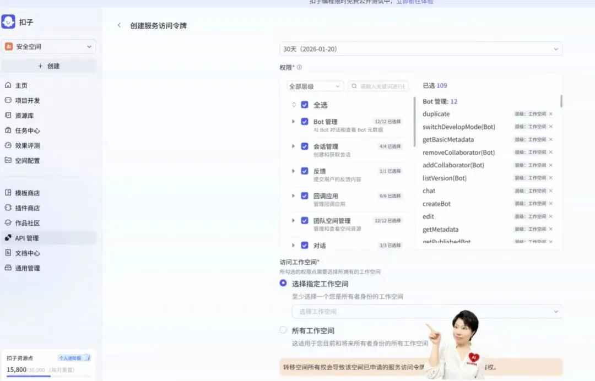Open 任务中心 in the sidebar
Screen dimensions: 595x381
coord(28,130)
